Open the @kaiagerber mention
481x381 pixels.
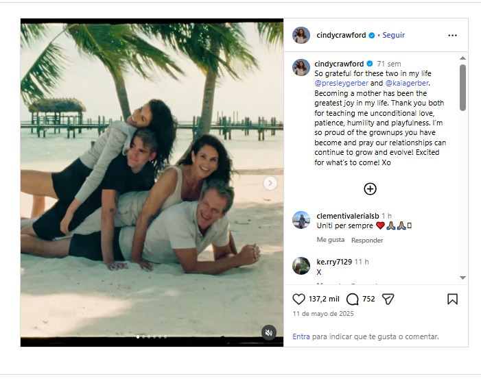[x=407, y=83]
